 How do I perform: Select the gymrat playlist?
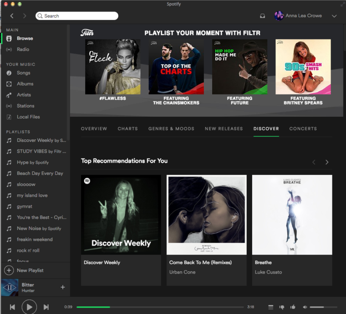[x=25, y=206]
